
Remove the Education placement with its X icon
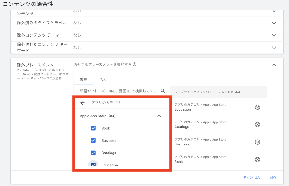pyautogui.click(x=257, y=107)
